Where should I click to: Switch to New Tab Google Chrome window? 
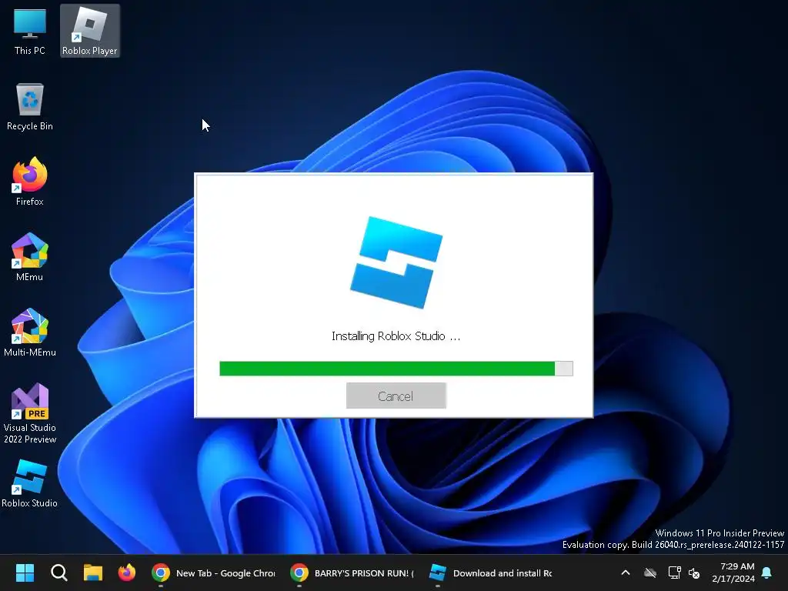click(x=214, y=573)
